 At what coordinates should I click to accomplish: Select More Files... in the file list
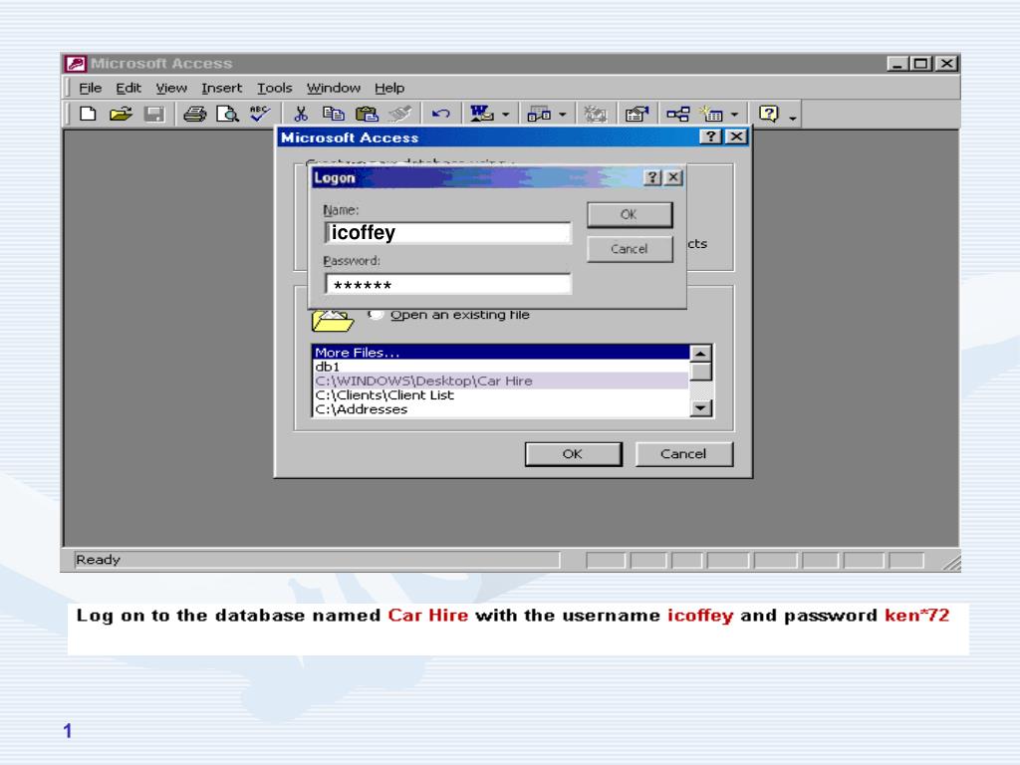click(x=500, y=352)
